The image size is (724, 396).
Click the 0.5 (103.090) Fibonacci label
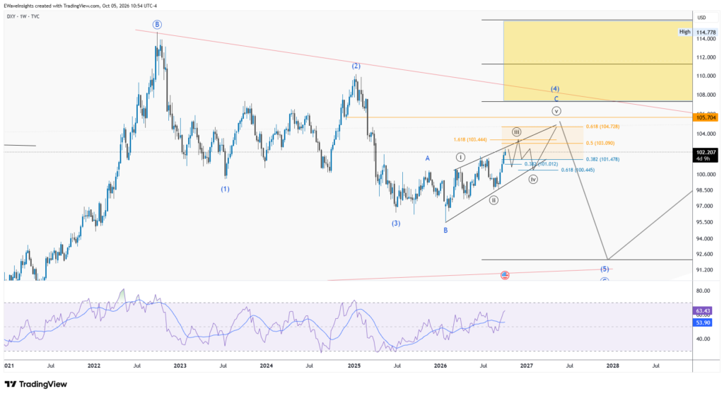(x=600, y=143)
